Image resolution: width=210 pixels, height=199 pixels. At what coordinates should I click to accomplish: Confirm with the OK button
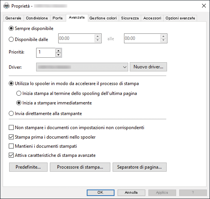click(100, 193)
